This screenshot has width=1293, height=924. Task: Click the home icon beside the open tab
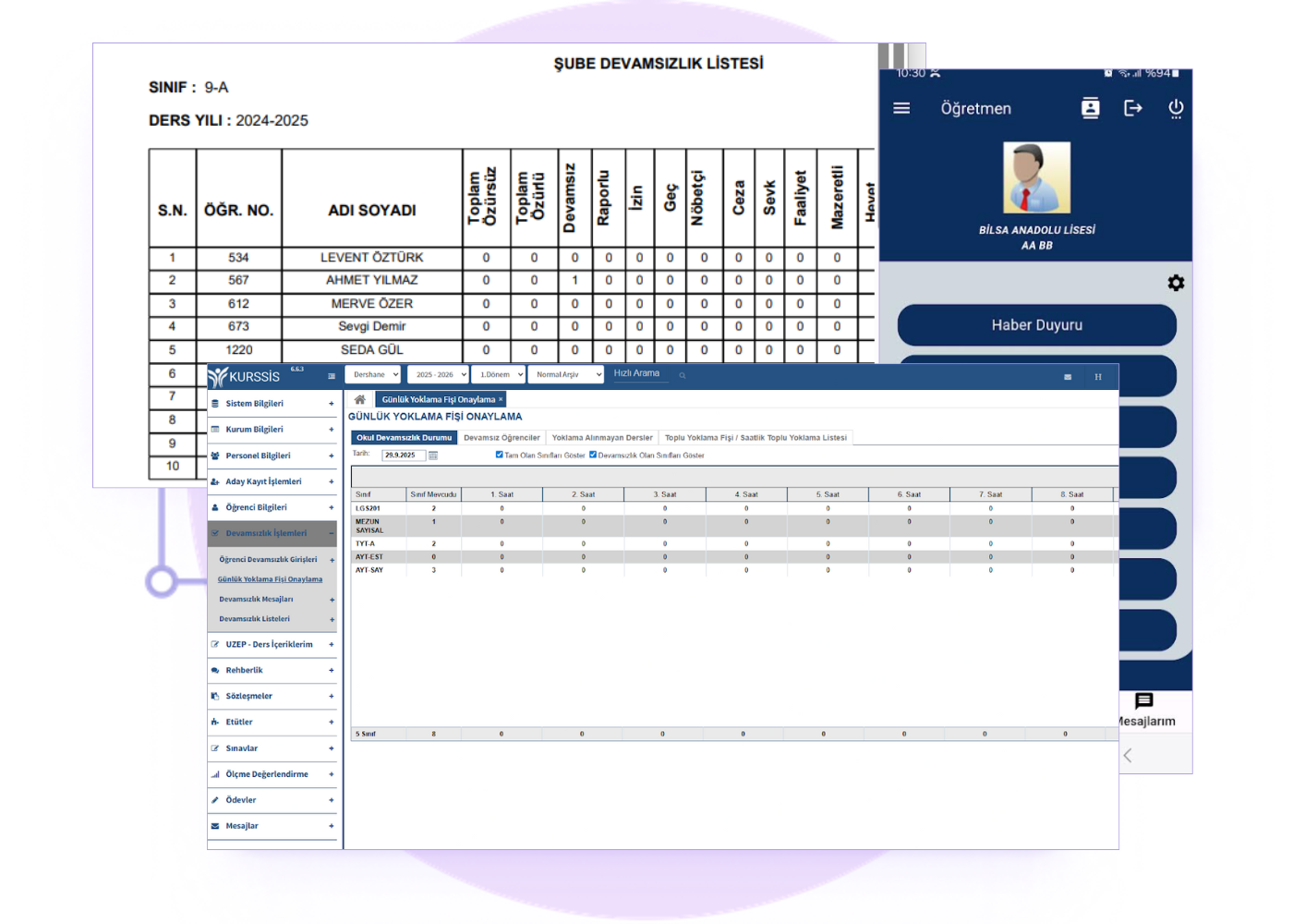tap(360, 399)
